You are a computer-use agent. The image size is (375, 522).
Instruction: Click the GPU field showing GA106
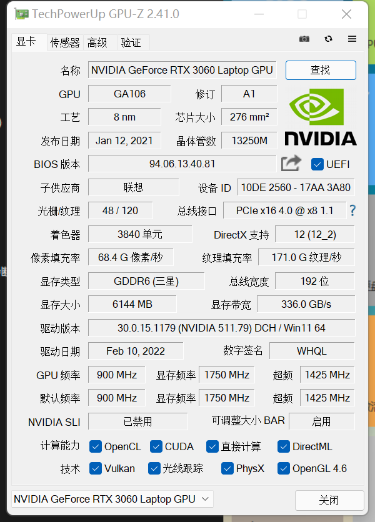129,94
